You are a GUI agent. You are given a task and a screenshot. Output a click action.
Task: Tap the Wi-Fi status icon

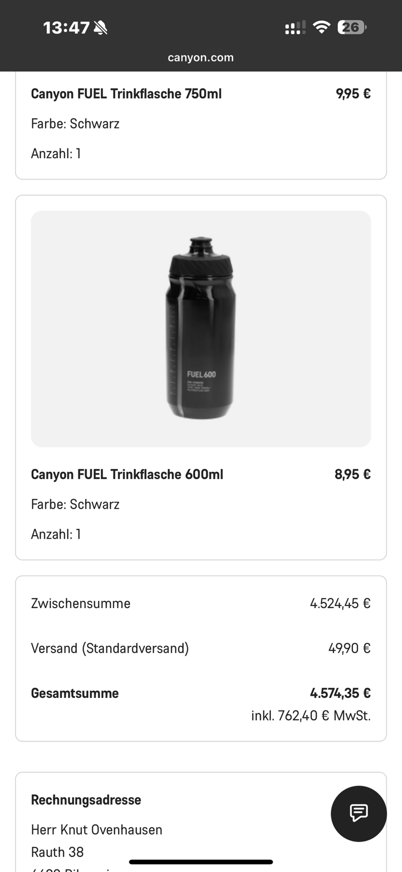coord(322,27)
